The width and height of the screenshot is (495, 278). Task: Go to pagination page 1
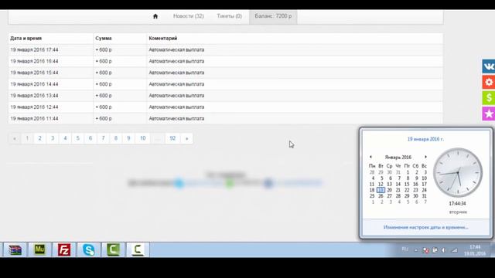(x=27, y=138)
